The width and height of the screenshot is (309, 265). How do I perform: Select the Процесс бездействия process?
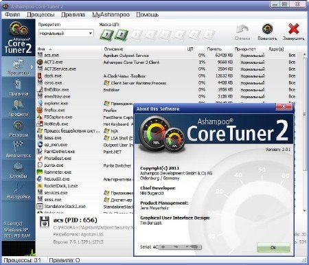[x=72, y=131]
